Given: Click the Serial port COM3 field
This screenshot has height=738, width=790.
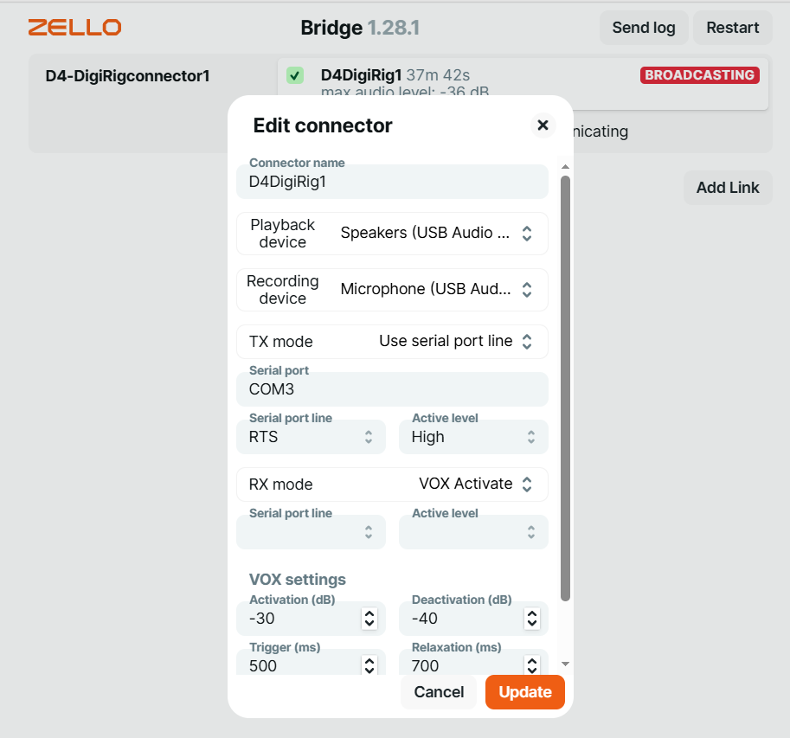Looking at the screenshot, I should [x=392, y=388].
